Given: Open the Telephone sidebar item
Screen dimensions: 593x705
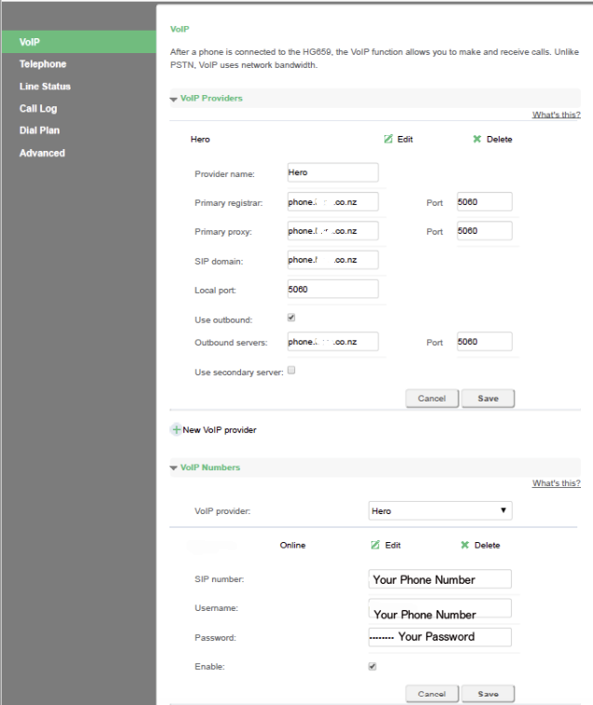Looking at the screenshot, I should [x=43, y=64].
